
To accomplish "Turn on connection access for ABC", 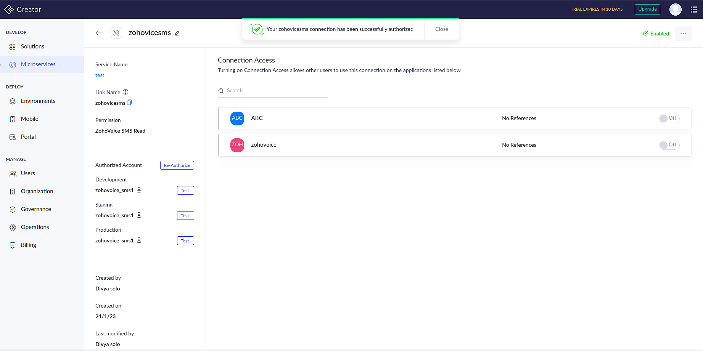I will (669, 118).
